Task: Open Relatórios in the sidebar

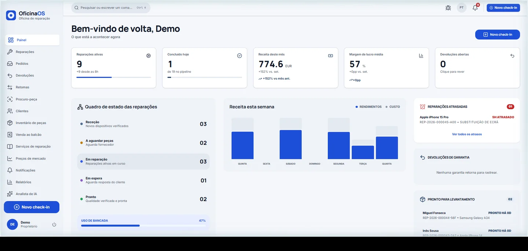Action: (32, 182)
